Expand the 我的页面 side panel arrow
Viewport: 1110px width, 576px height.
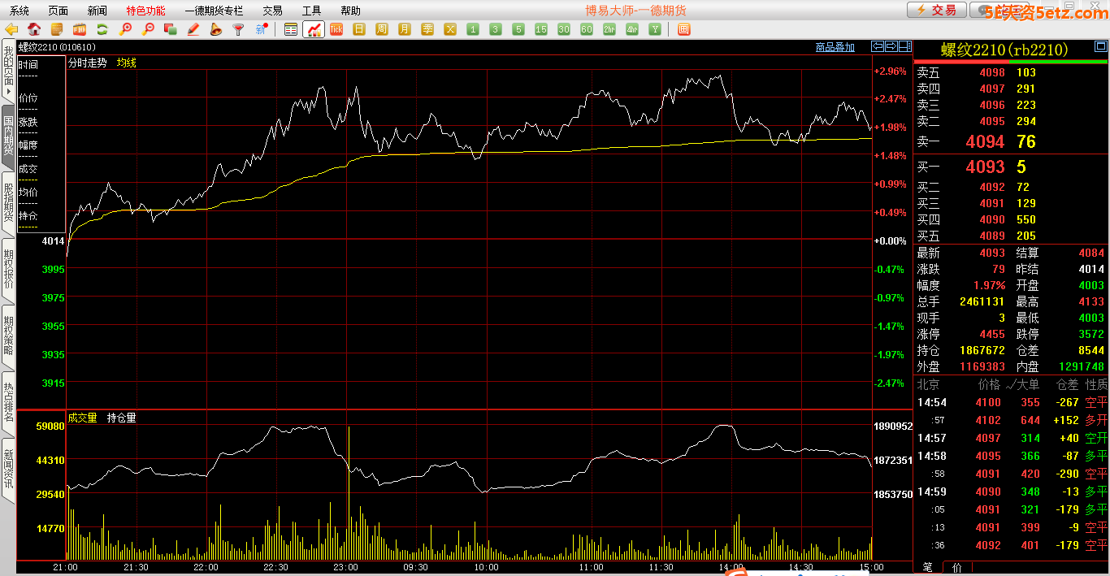point(8,91)
